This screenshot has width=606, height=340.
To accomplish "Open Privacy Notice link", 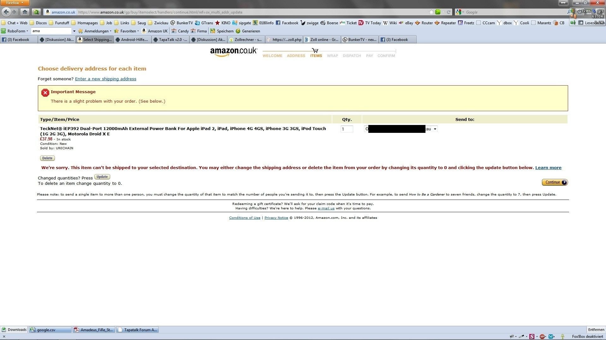I will tap(276, 218).
